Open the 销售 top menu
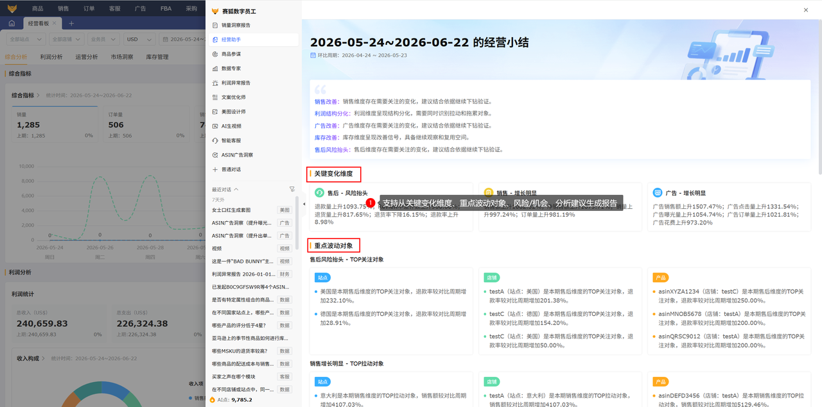 [64, 9]
